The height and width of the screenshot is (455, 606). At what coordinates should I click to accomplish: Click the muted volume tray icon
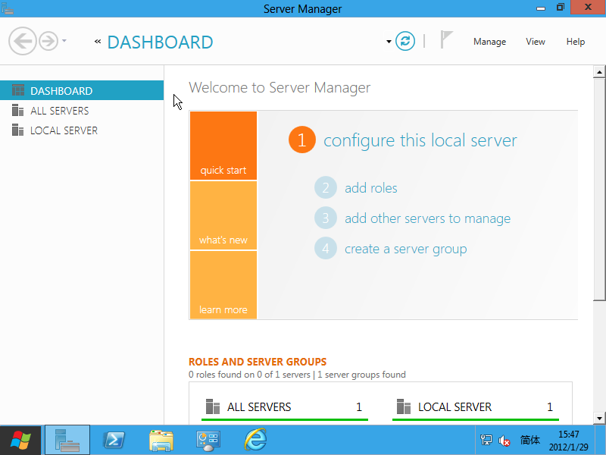(504, 441)
